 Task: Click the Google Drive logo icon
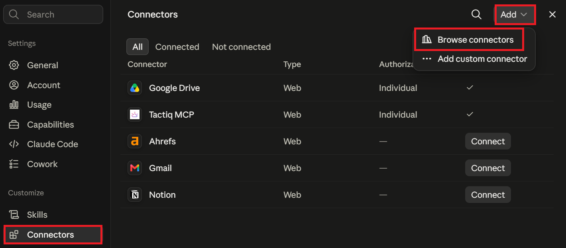point(135,88)
